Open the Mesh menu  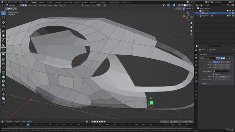click(45, 5)
